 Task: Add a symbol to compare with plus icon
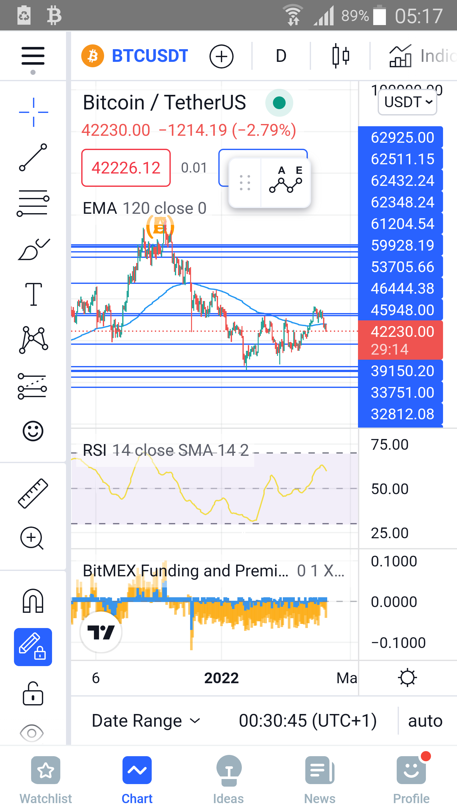[x=222, y=56]
